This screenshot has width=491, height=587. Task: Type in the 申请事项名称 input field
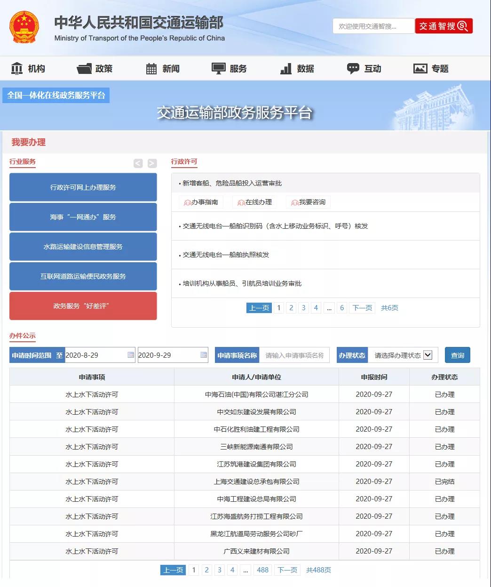[294, 355]
